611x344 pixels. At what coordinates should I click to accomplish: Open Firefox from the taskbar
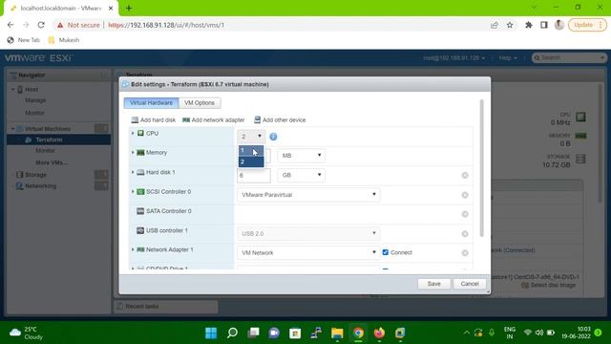pyautogui.click(x=379, y=333)
